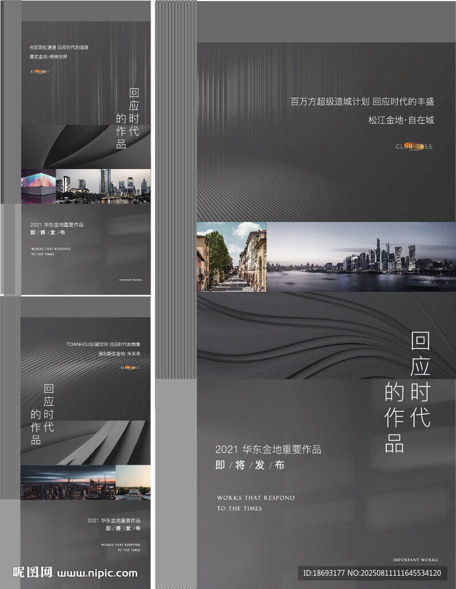This screenshot has width=456, height=589.
Task: Click '2021 华东金地重要作品' in the large poster
Action: (268, 449)
